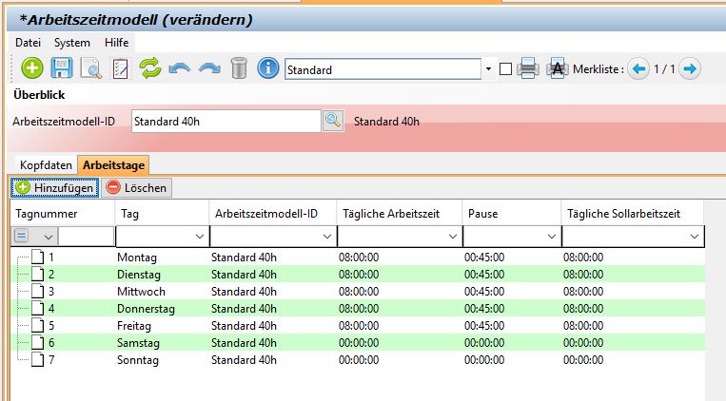Image resolution: width=726 pixels, height=401 pixels.
Task: Toggle the checkbox next to the printer icon
Action: coord(505,69)
